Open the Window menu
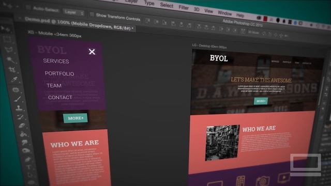The width and height of the screenshot is (331, 186). point(224,13)
